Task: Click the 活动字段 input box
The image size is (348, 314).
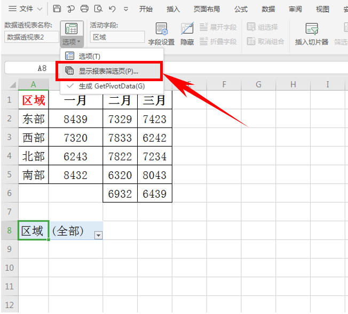Action: click(117, 37)
